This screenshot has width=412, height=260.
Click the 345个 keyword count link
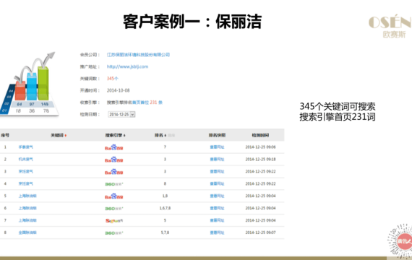(x=113, y=79)
